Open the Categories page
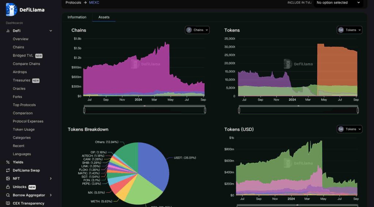The height and width of the screenshot is (207, 374). click(x=22, y=138)
